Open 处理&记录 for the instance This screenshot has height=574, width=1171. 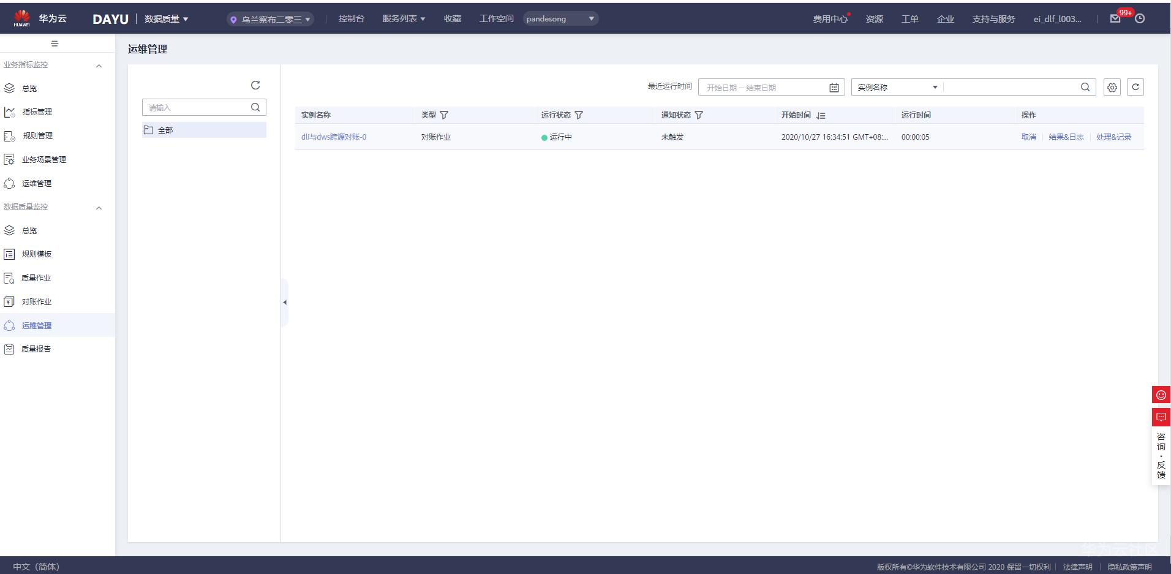(1114, 137)
